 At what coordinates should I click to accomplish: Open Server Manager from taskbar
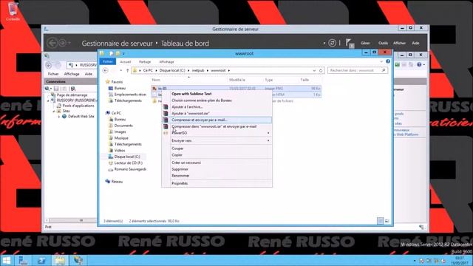pyautogui.click(x=23, y=261)
